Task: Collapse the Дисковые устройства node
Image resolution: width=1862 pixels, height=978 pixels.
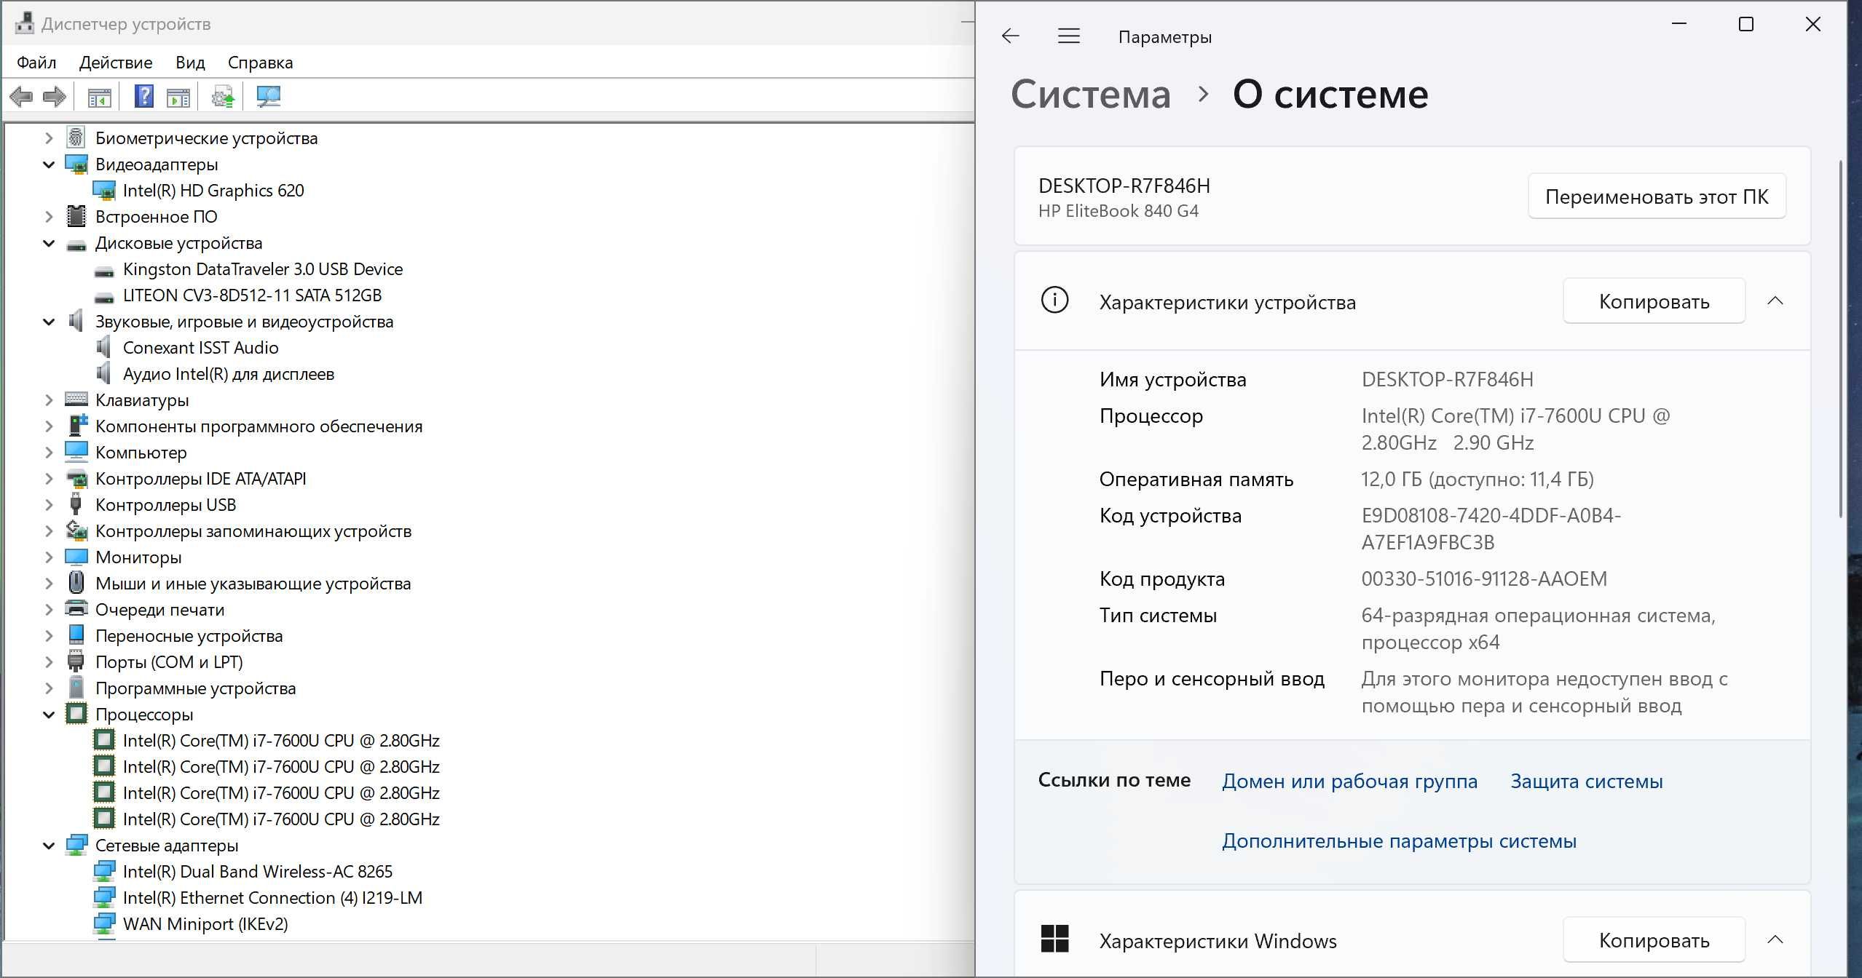Action: pyautogui.click(x=49, y=243)
